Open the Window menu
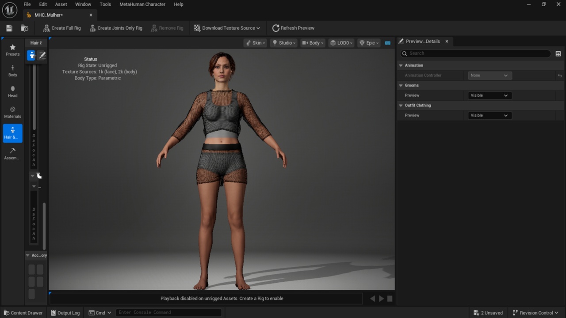The image size is (566, 318). (x=83, y=4)
